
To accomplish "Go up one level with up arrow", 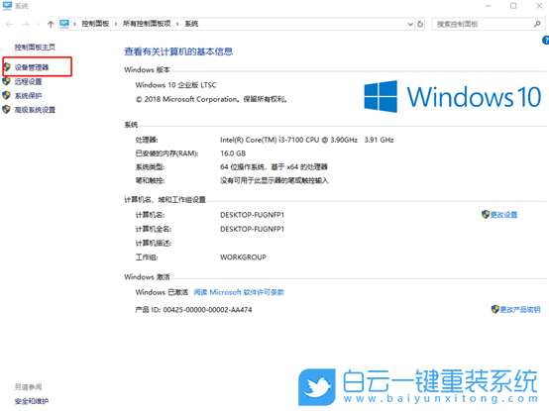I will (x=51, y=24).
